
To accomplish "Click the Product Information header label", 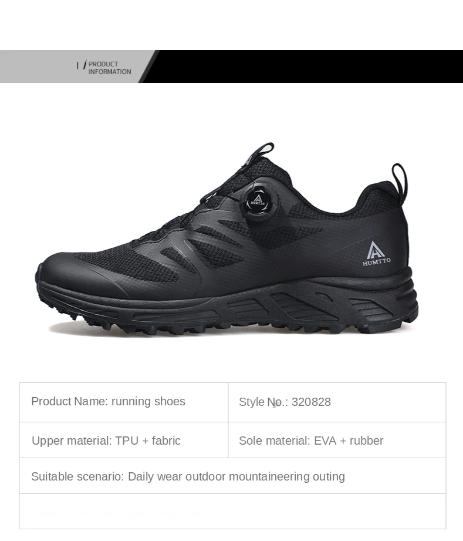I will tap(110, 68).
